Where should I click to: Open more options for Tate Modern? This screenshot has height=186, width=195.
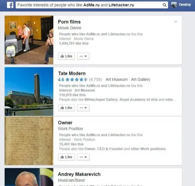[83, 108]
